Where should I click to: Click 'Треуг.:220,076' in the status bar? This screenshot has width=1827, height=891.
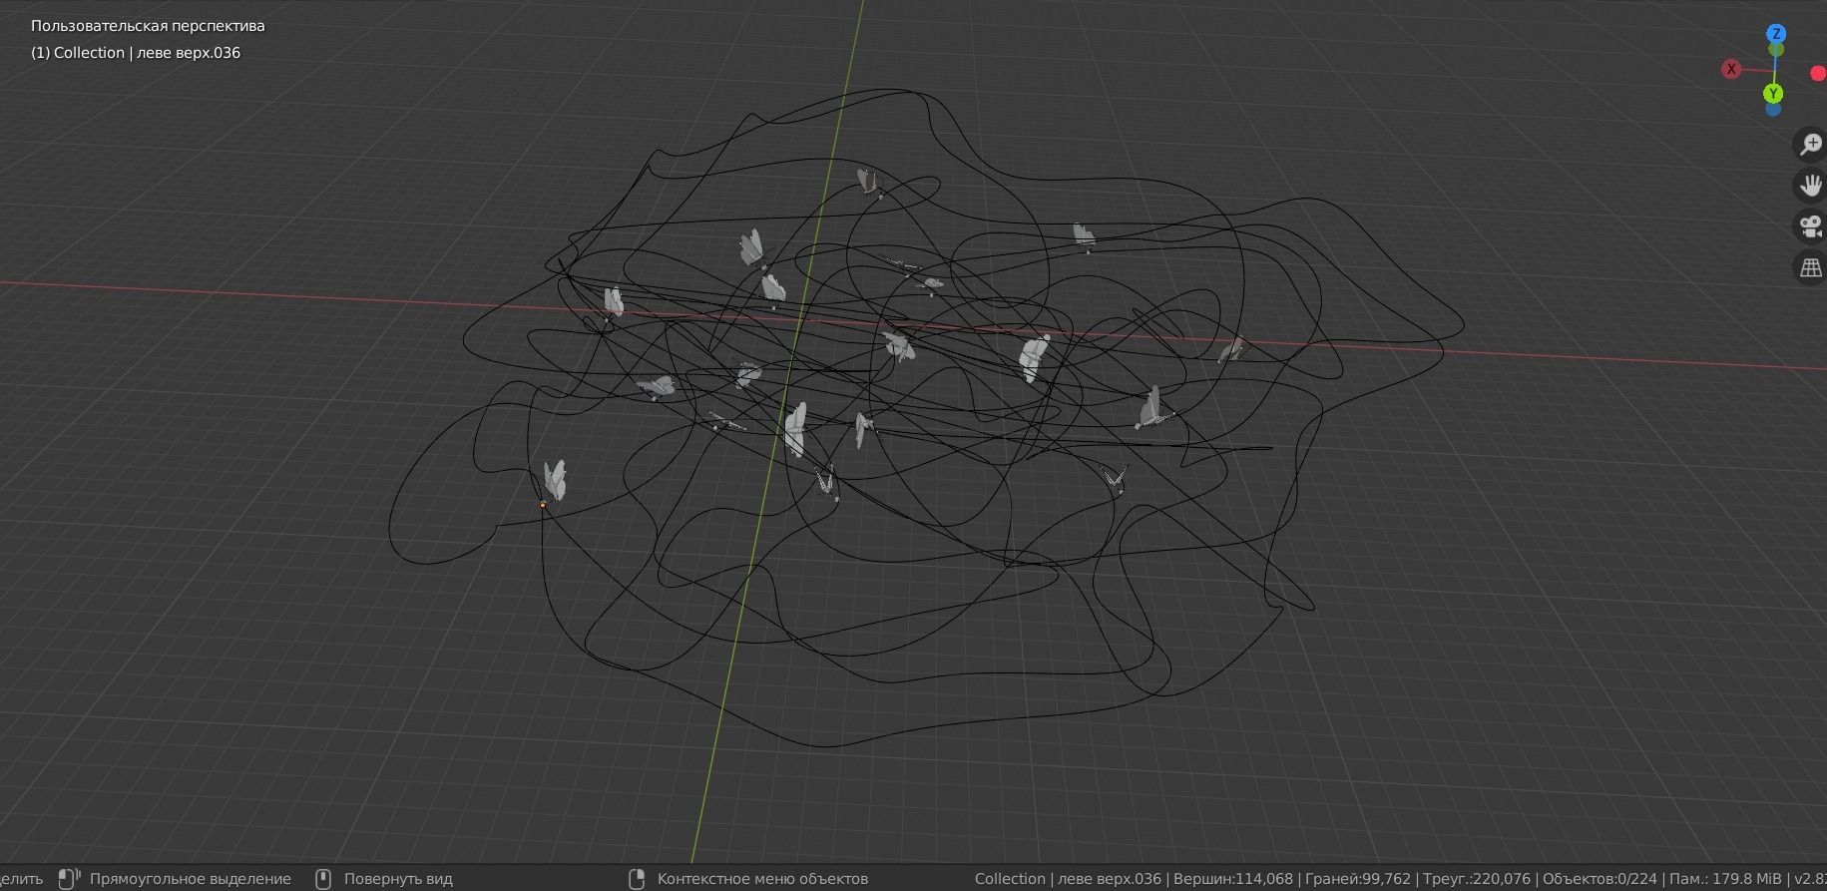pos(1476,879)
